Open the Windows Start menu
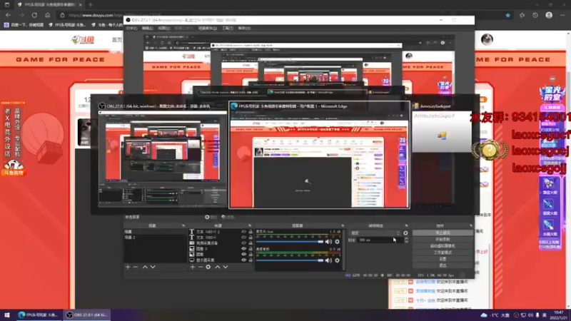Screen dimensions: 571x321 click(7, 315)
